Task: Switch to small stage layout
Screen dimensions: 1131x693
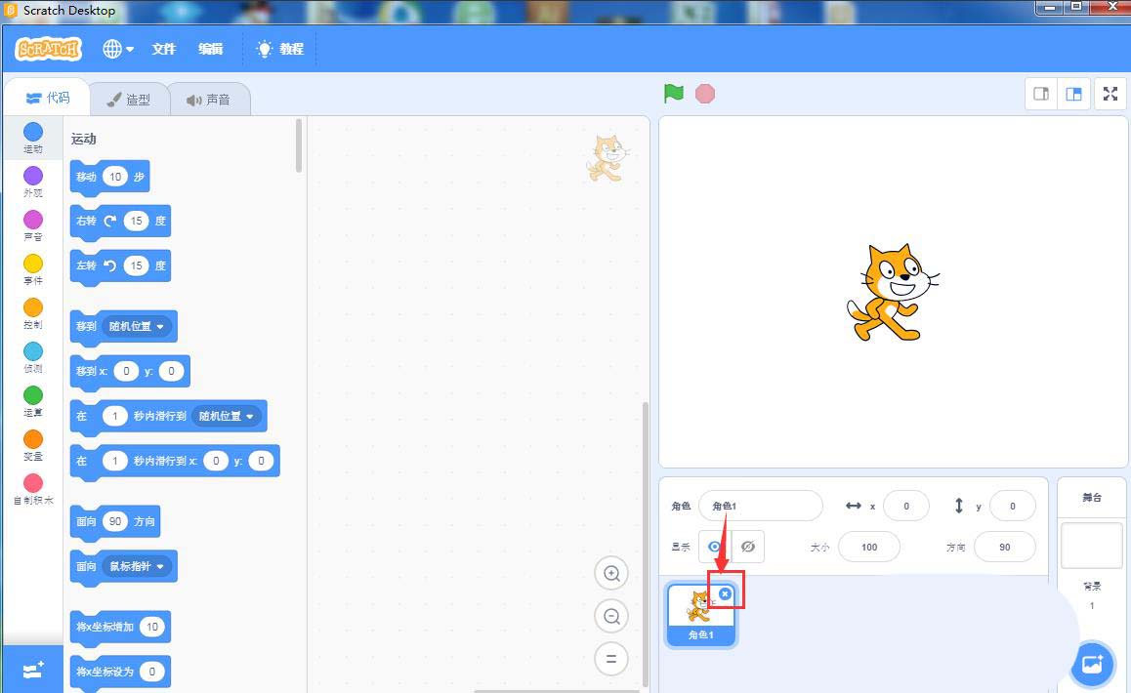Action: click(x=1041, y=94)
